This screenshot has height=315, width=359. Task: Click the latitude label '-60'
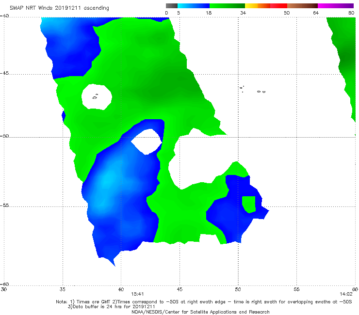pyautogui.click(x=4, y=284)
